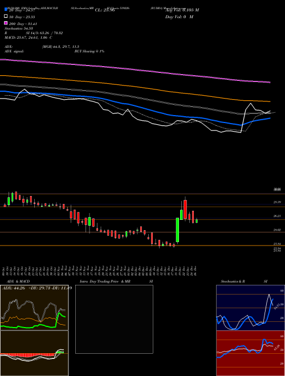Viewport: 285px width, 376px height.
Task: Click the '28.39' price axis label
Action: (278, 202)
